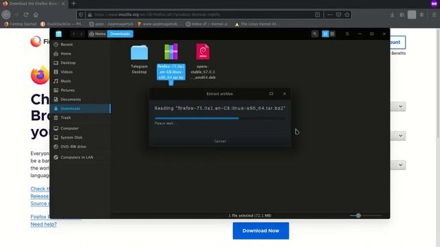
Task: Cancel the archive extraction
Action: click(x=220, y=141)
